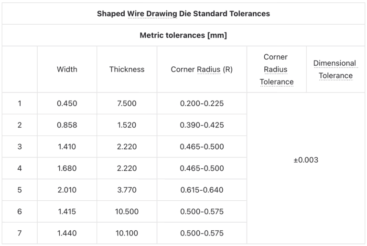
Task: Select width value 0.858 in row 2
Action: tap(67, 125)
